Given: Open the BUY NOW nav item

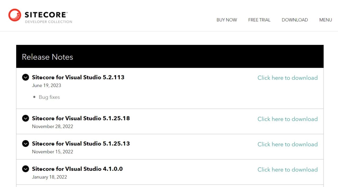Looking at the screenshot, I should click(227, 20).
